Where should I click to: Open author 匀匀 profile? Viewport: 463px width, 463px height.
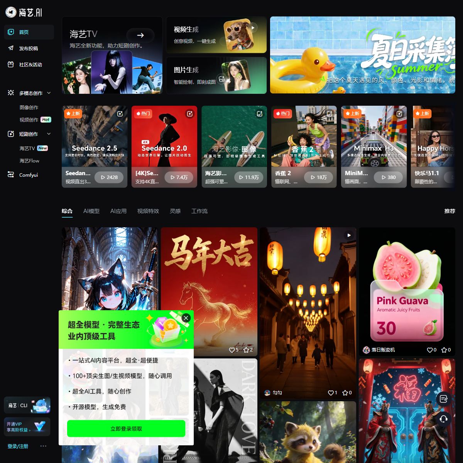pyautogui.click(x=273, y=393)
